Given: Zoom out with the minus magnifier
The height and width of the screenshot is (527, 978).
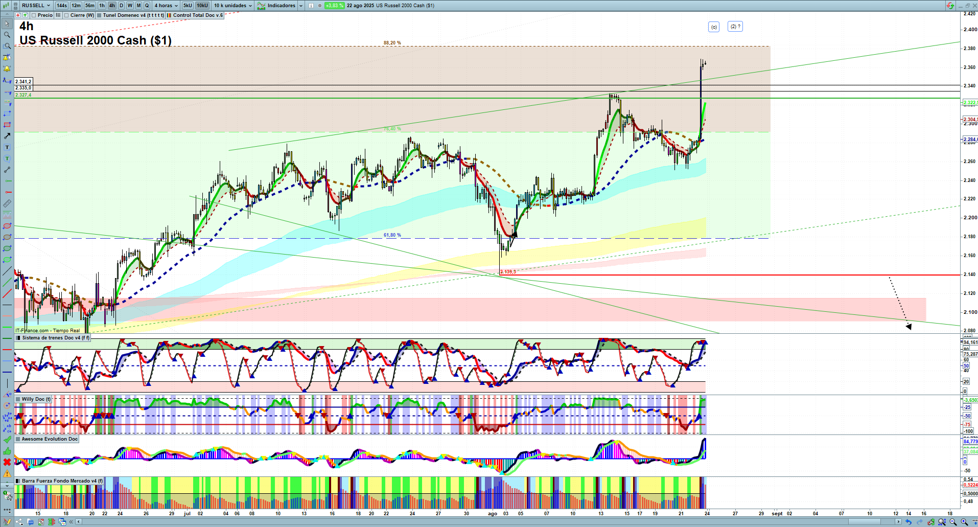Looking at the screenshot, I should (953, 522).
